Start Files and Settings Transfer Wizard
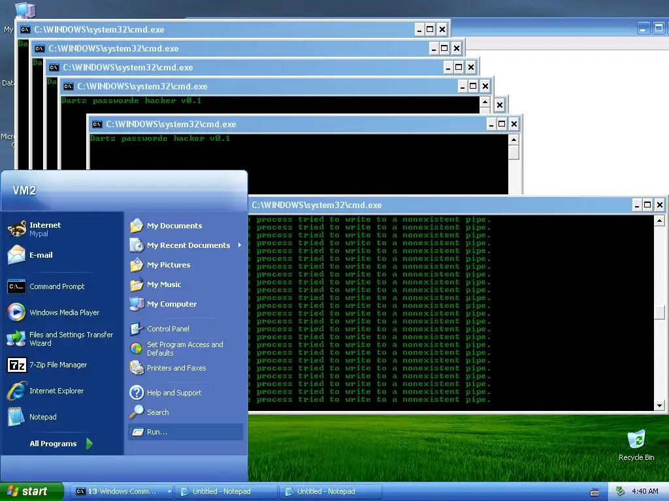 pyautogui.click(x=62, y=339)
